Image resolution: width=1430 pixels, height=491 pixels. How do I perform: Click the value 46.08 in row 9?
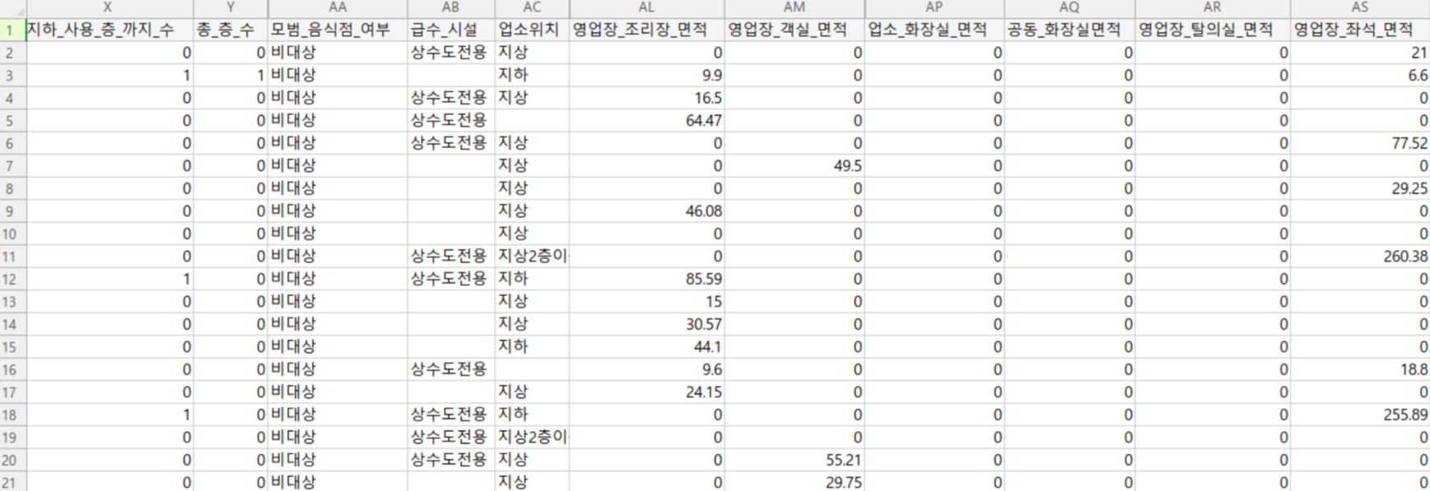(704, 211)
